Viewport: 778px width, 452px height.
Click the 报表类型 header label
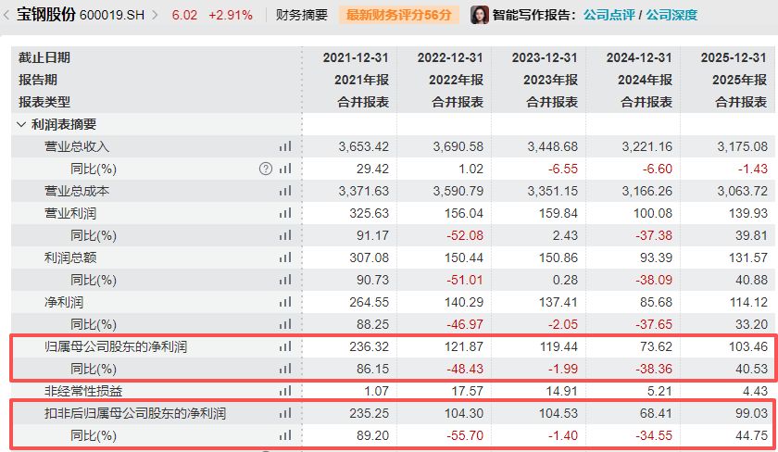click(44, 102)
